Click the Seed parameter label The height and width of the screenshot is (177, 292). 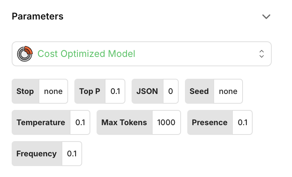point(199,91)
